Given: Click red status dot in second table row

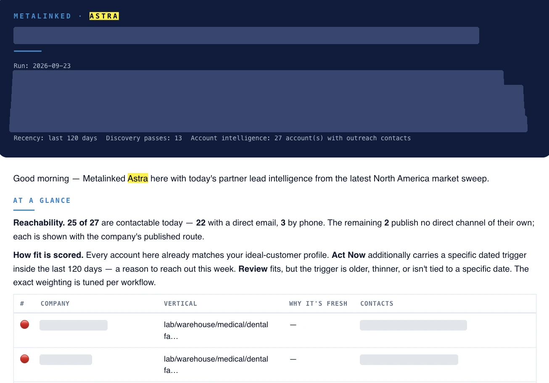Looking at the screenshot, I should 25,359.
